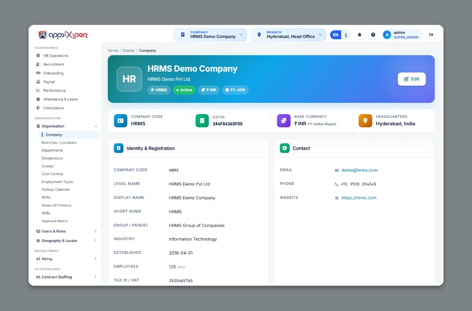Click the Base Currency coins icon
This screenshot has width=472, height=311.
click(x=284, y=120)
